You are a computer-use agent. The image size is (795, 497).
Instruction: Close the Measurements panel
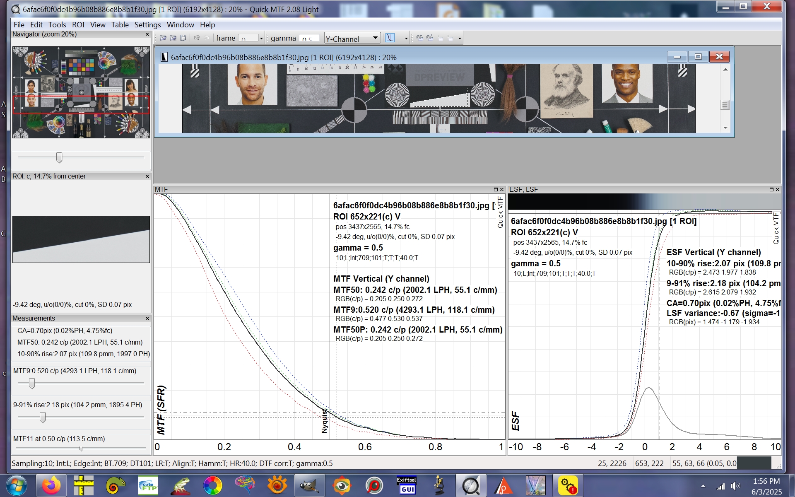[147, 318]
